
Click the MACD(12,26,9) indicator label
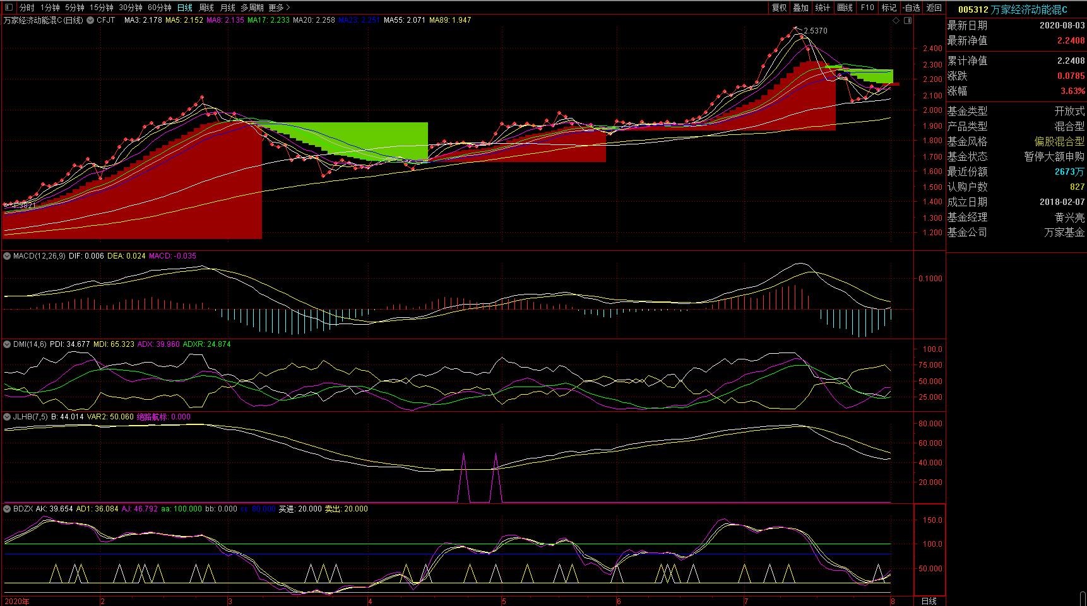click(39, 256)
